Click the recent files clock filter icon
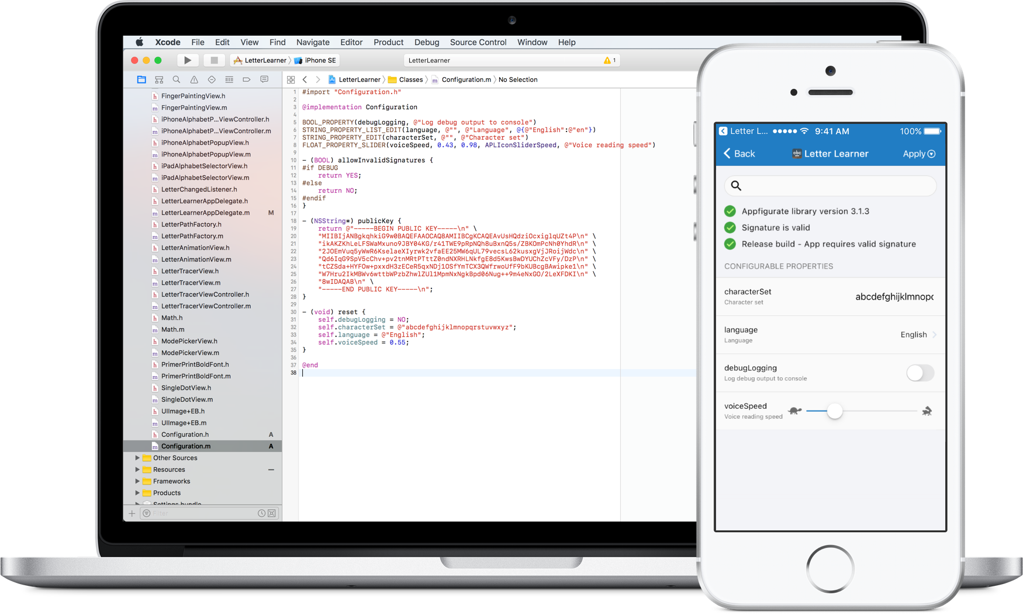 click(x=261, y=513)
